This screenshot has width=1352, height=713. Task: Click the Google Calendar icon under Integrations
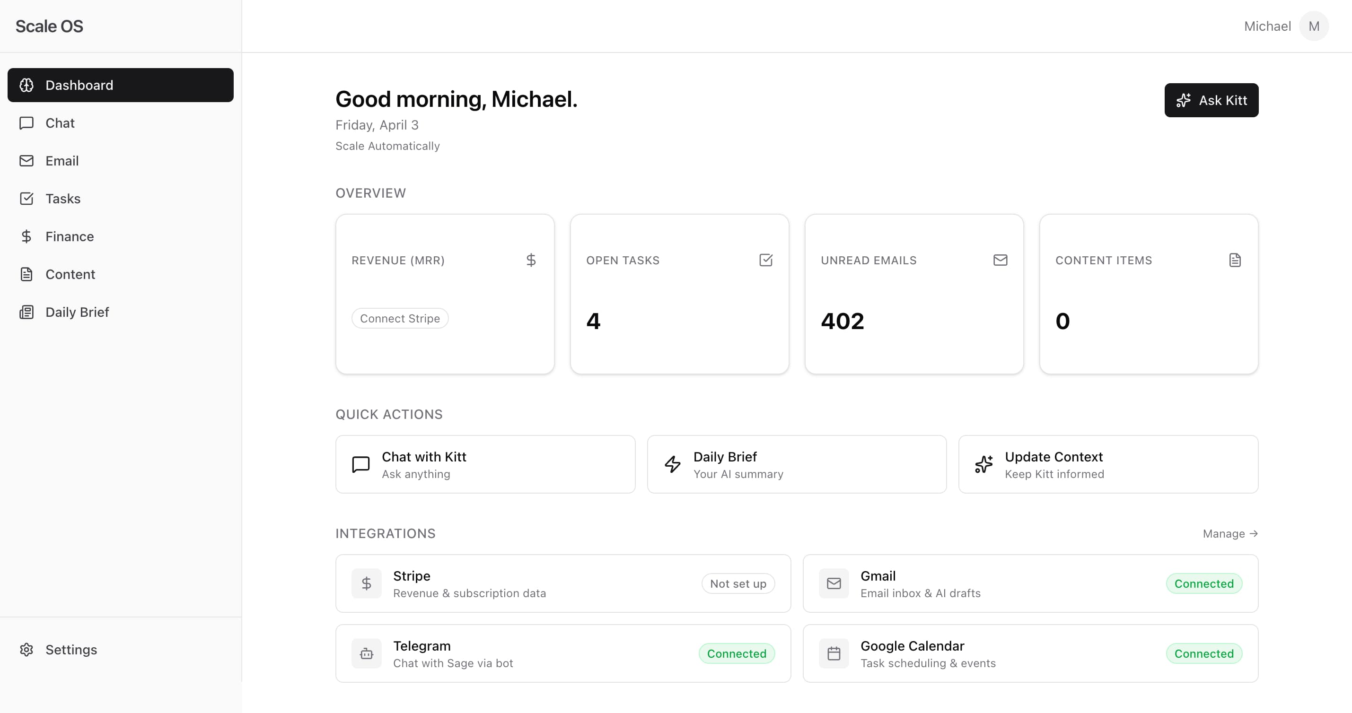point(834,653)
